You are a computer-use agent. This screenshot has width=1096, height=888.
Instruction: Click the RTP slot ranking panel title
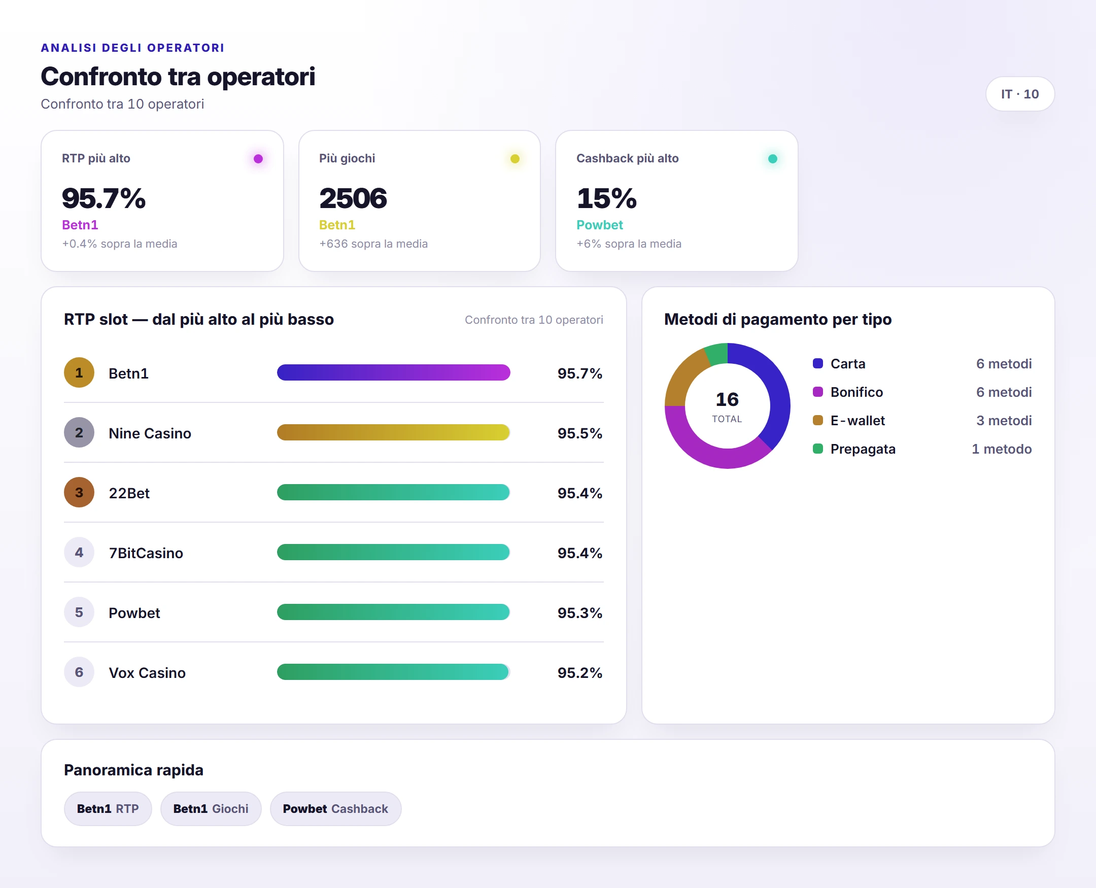(199, 319)
